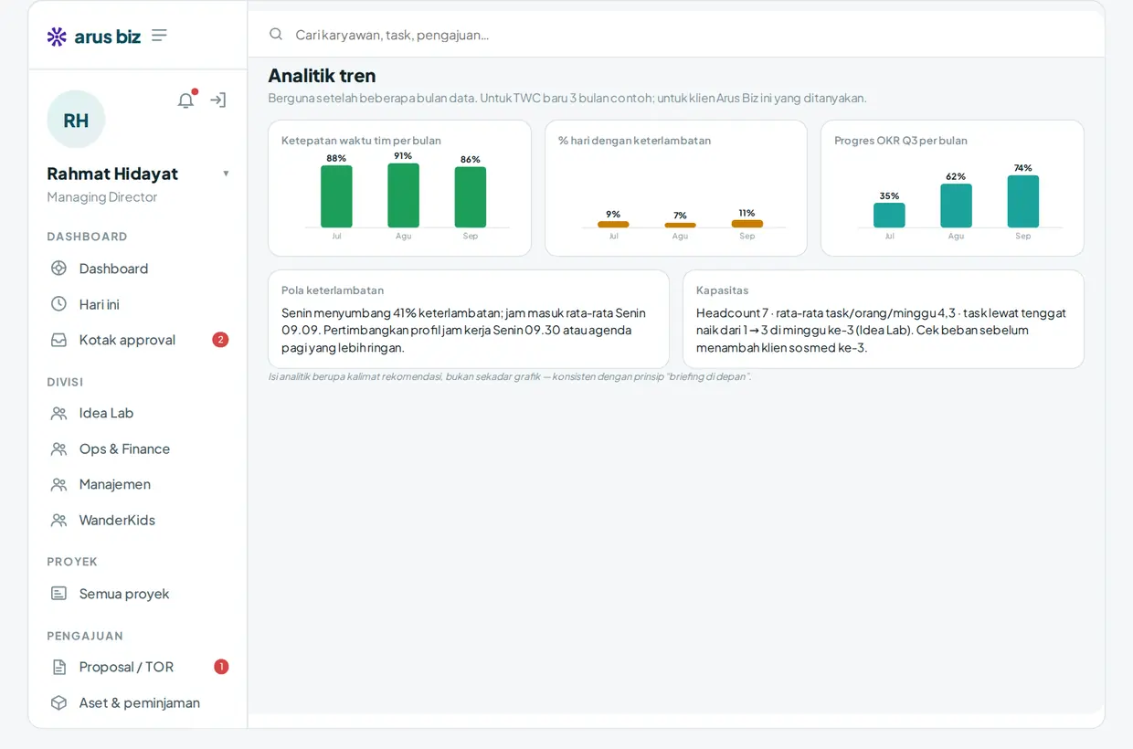Open notifications bell icon

tap(185, 100)
